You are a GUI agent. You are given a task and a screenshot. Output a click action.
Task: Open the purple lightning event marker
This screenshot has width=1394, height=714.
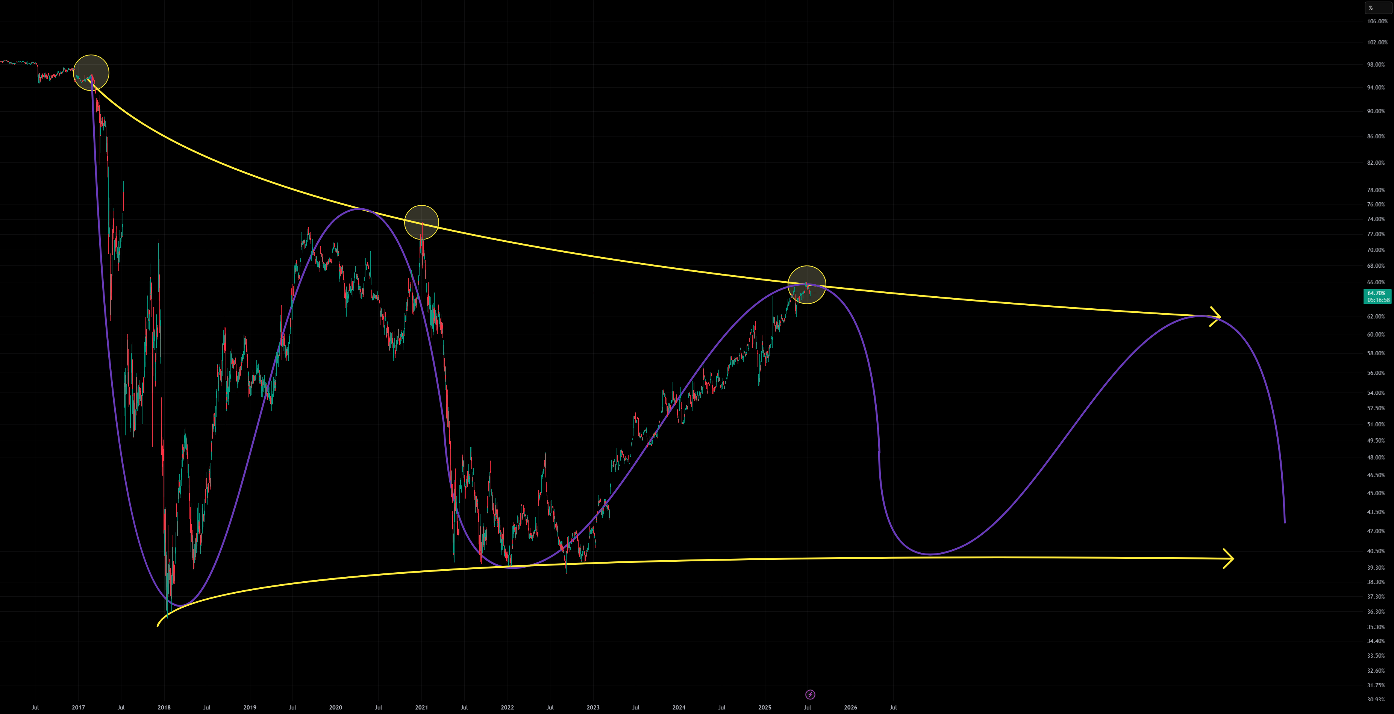tap(810, 694)
